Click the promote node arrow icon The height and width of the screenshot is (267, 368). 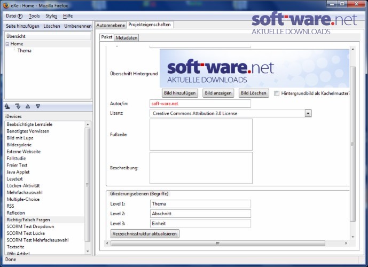click(x=7, y=106)
